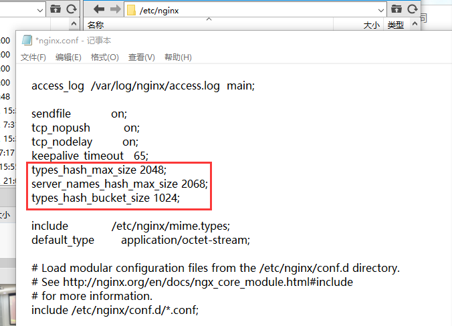Click 'server_names_hash_max_size 2068;' line
Screen dimensions: 452x326
point(120,184)
